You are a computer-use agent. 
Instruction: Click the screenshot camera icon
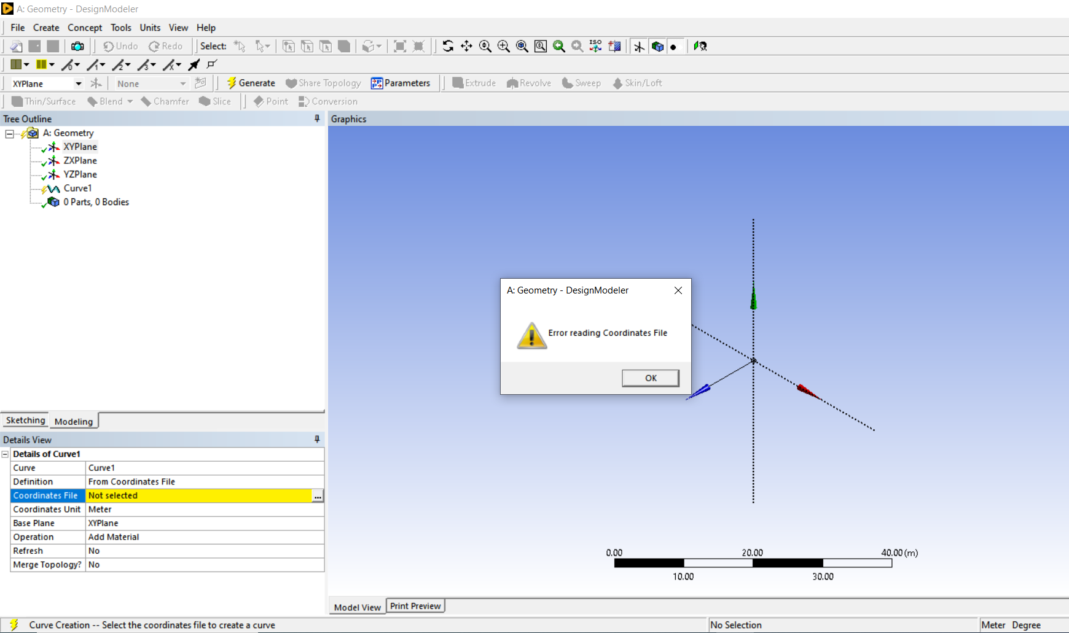pos(77,46)
